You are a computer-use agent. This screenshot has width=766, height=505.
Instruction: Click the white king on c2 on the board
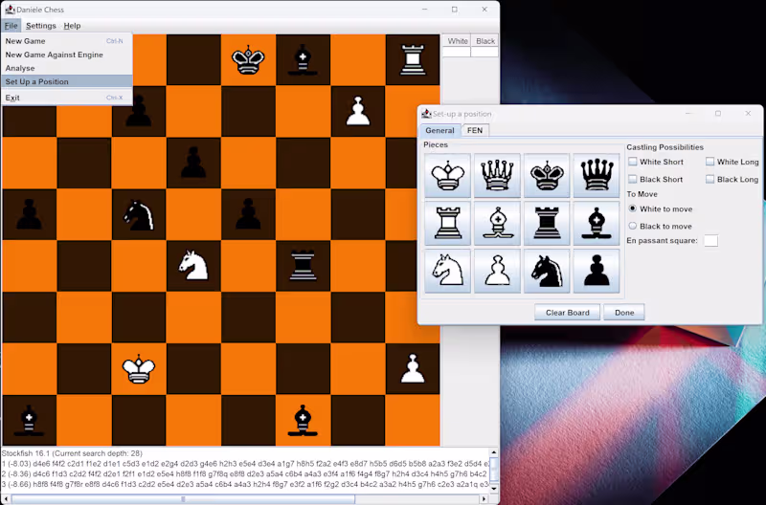139,369
